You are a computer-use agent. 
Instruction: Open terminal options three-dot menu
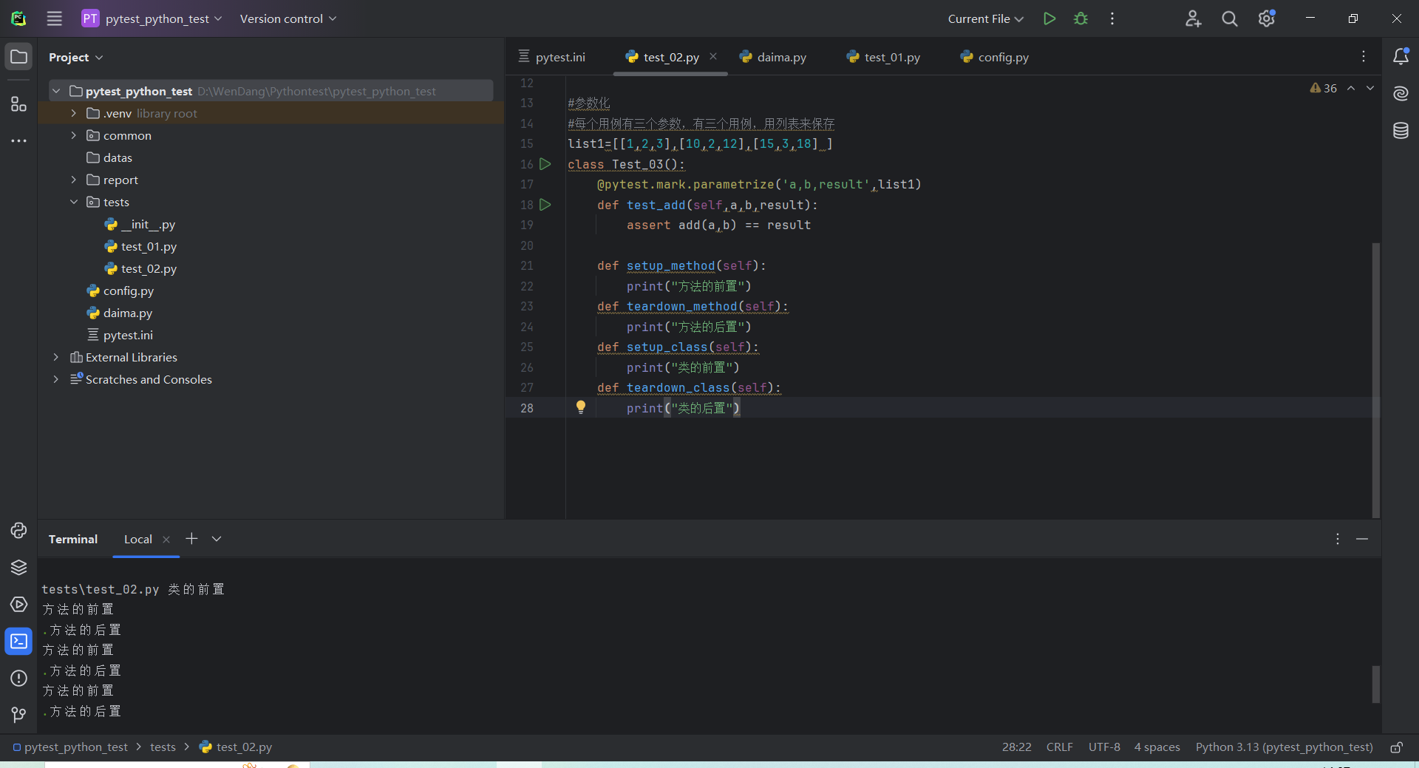pyautogui.click(x=1338, y=539)
